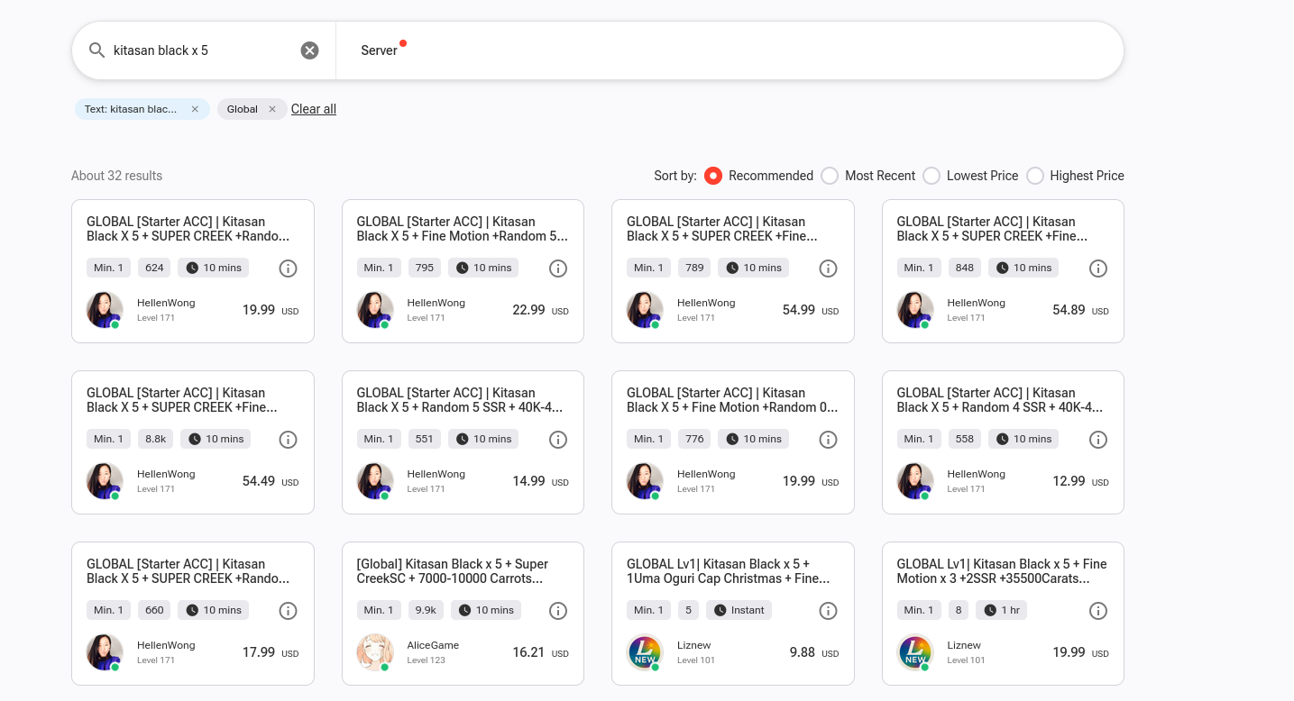Click HellenWong's avatar on the 17.99 listing

point(105,652)
